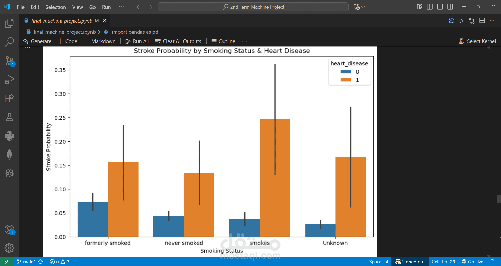This screenshot has width=501, height=266.
Task: Click Go Live in status bar
Action: (x=473, y=262)
